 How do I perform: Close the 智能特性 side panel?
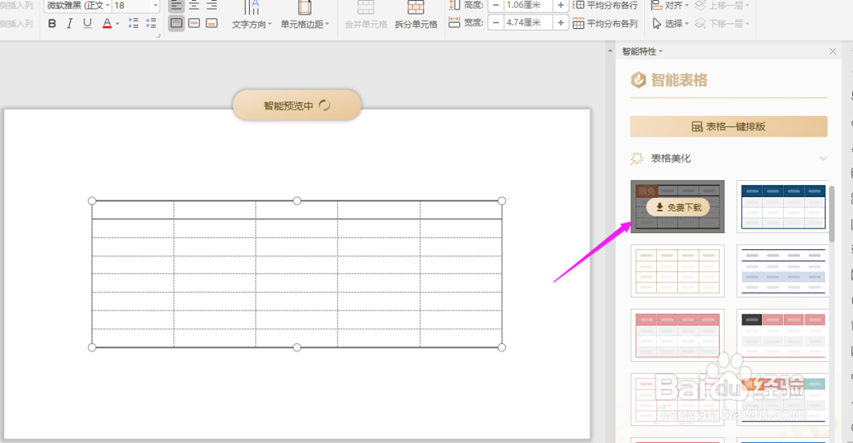click(x=833, y=51)
